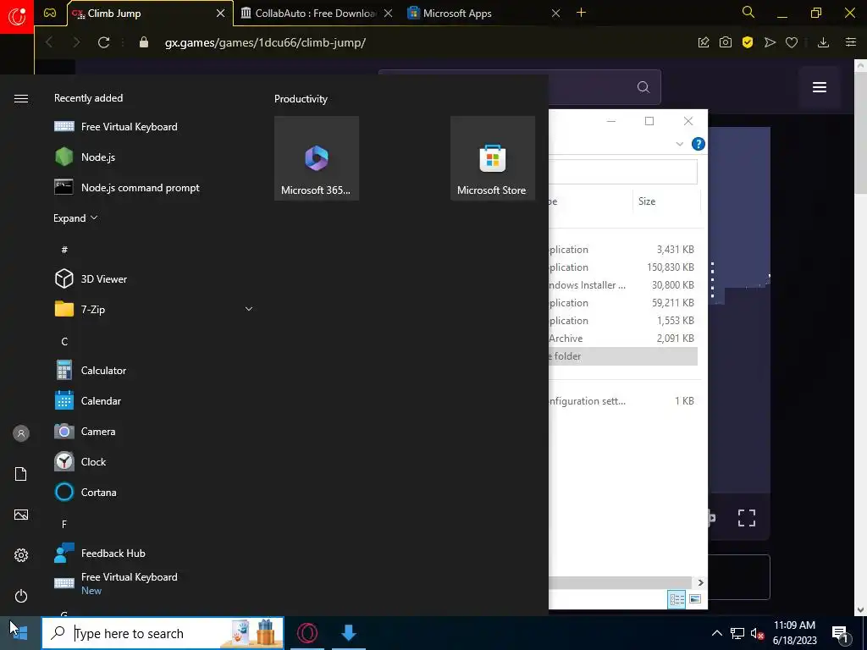Screen dimensions: 867x650
Task: Switch Explorer to details view icon
Action: [x=676, y=599]
